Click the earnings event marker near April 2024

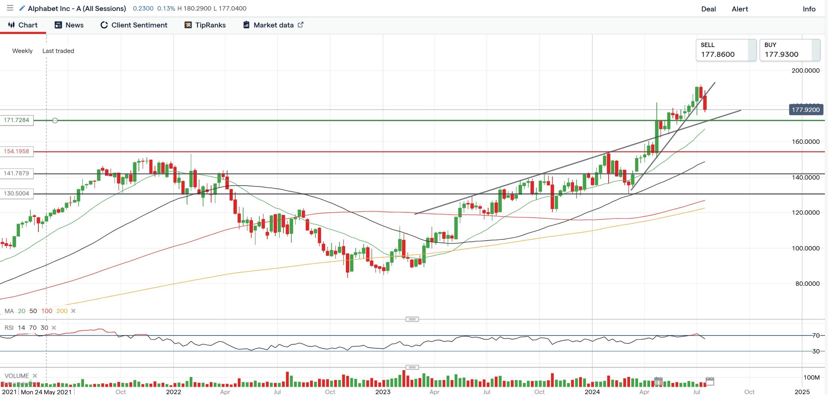(x=658, y=381)
